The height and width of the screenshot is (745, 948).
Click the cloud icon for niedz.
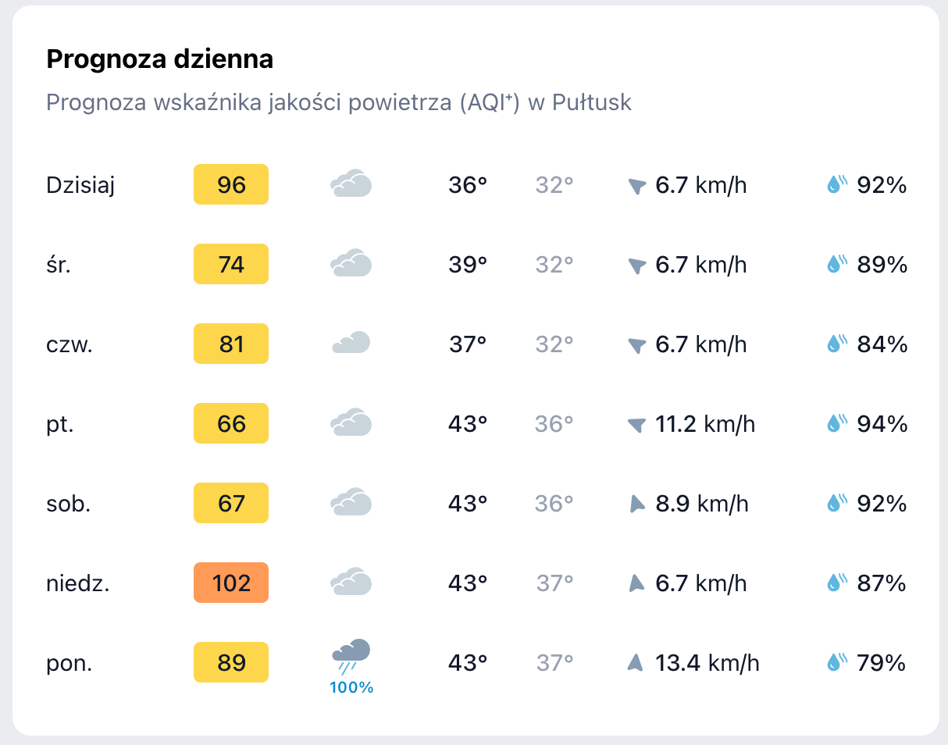click(x=351, y=583)
